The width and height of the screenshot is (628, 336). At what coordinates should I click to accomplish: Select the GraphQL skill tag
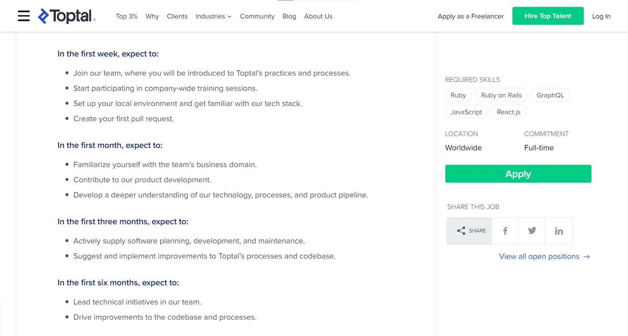pyautogui.click(x=550, y=95)
